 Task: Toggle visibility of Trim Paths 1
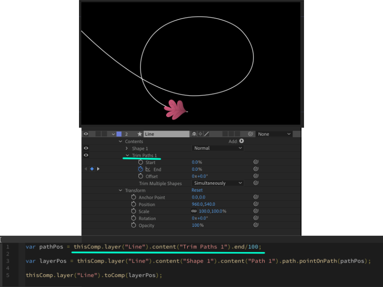click(x=86, y=155)
